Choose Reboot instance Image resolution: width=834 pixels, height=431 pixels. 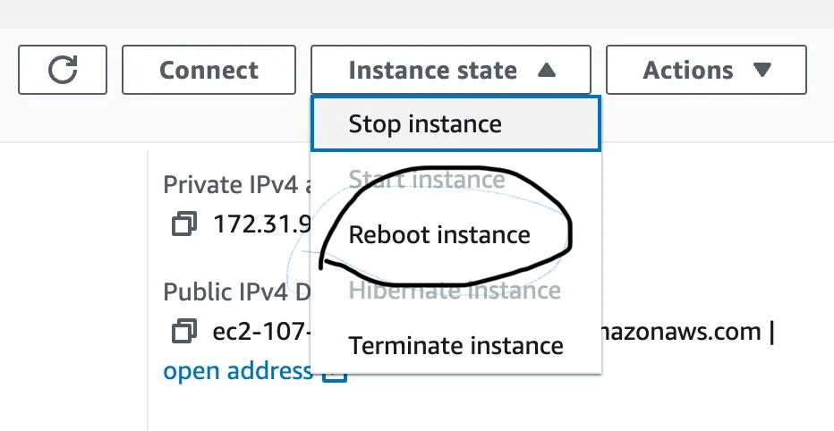[x=439, y=235]
